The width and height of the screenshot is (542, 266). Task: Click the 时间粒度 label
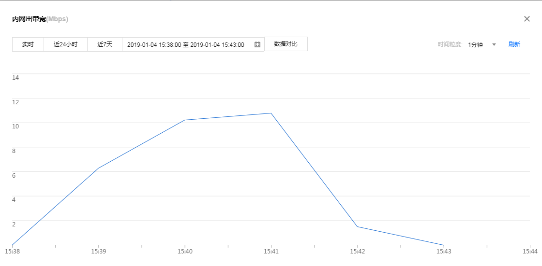pos(450,44)
